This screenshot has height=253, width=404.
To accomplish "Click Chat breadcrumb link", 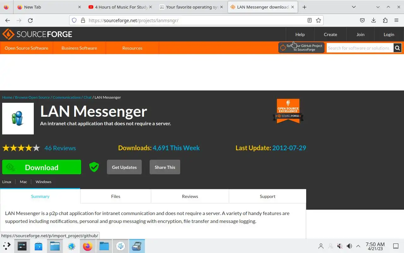I will pos(87,97).
